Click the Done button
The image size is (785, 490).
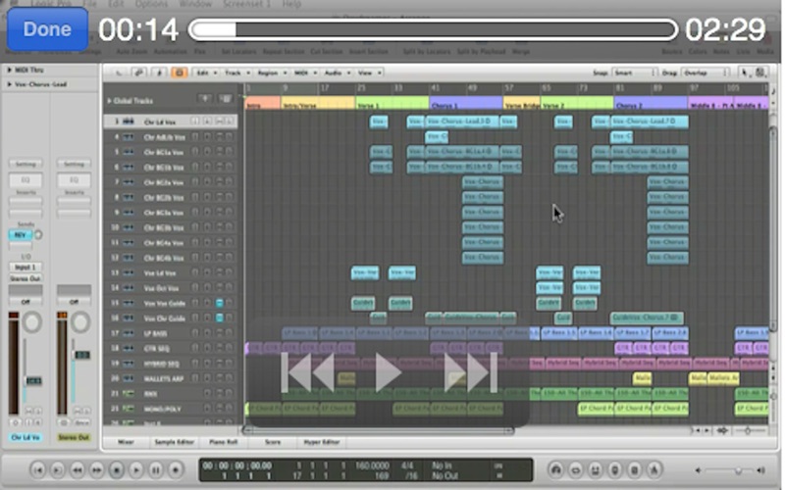click(x=47, y=29)
